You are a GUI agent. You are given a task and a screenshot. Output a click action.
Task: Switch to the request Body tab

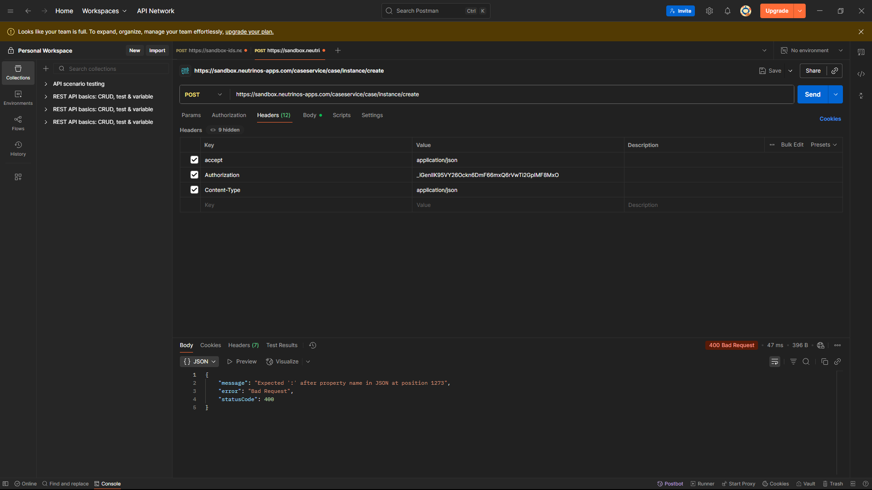click(312, 115)
